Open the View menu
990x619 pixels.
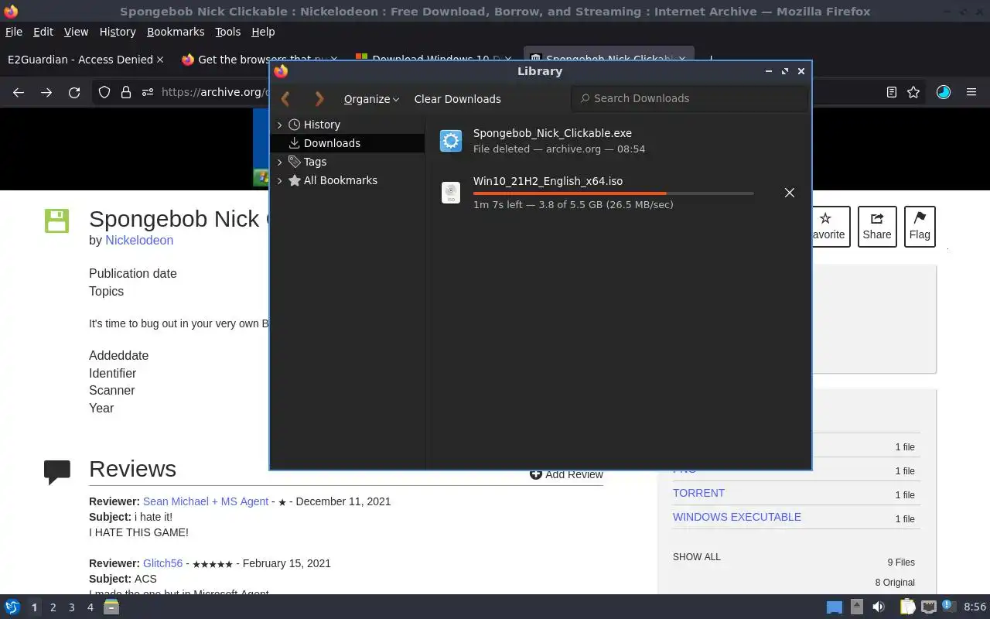pyautogui.click(x=76, y=32)
